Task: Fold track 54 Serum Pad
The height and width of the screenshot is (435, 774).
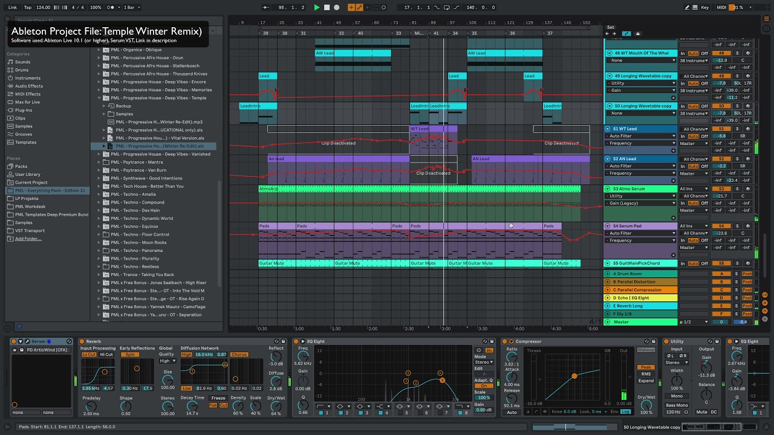Action: pos(608,226)
